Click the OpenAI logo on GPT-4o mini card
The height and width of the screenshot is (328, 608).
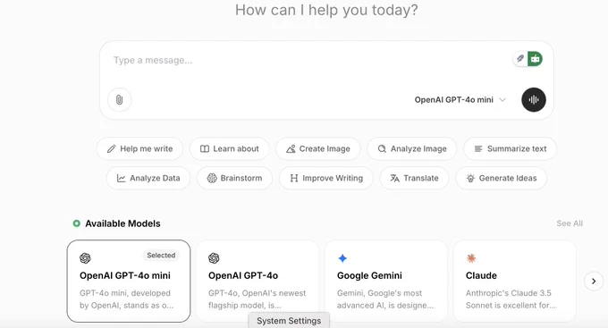tap(85, 258)
